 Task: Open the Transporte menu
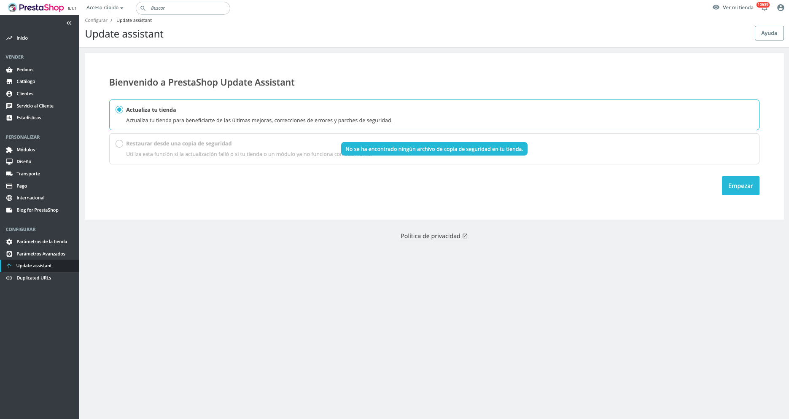(40, 174)
